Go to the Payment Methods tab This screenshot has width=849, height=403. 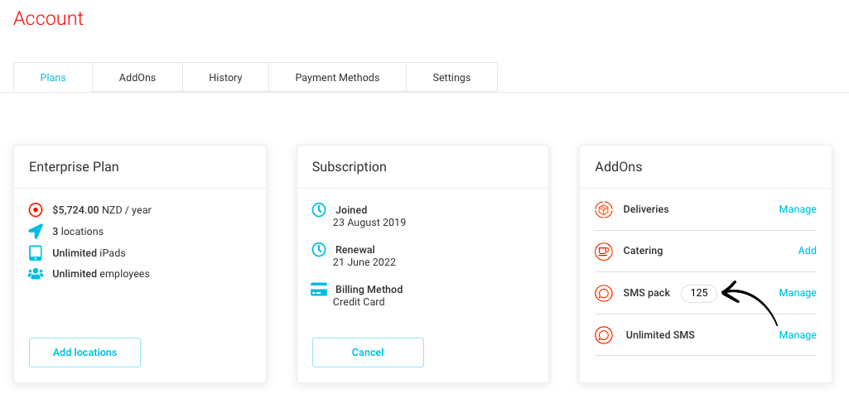pyautogui.click(x=337, y=77)
